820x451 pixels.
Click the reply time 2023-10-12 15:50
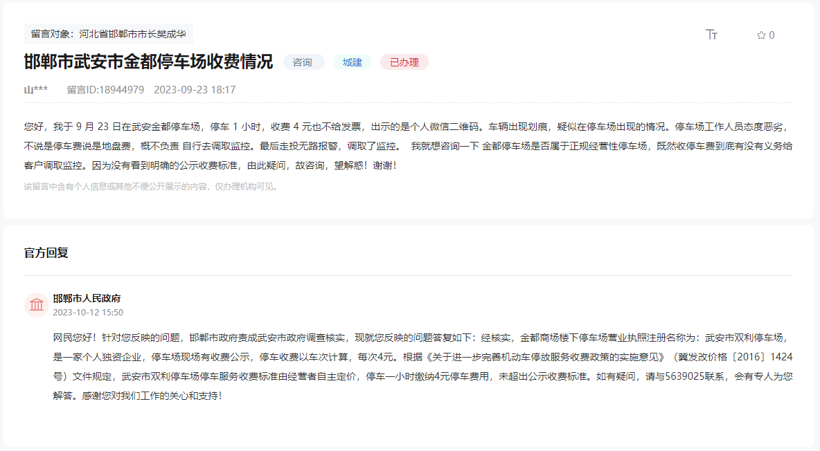pyautogui.click(x=88, y=313)
